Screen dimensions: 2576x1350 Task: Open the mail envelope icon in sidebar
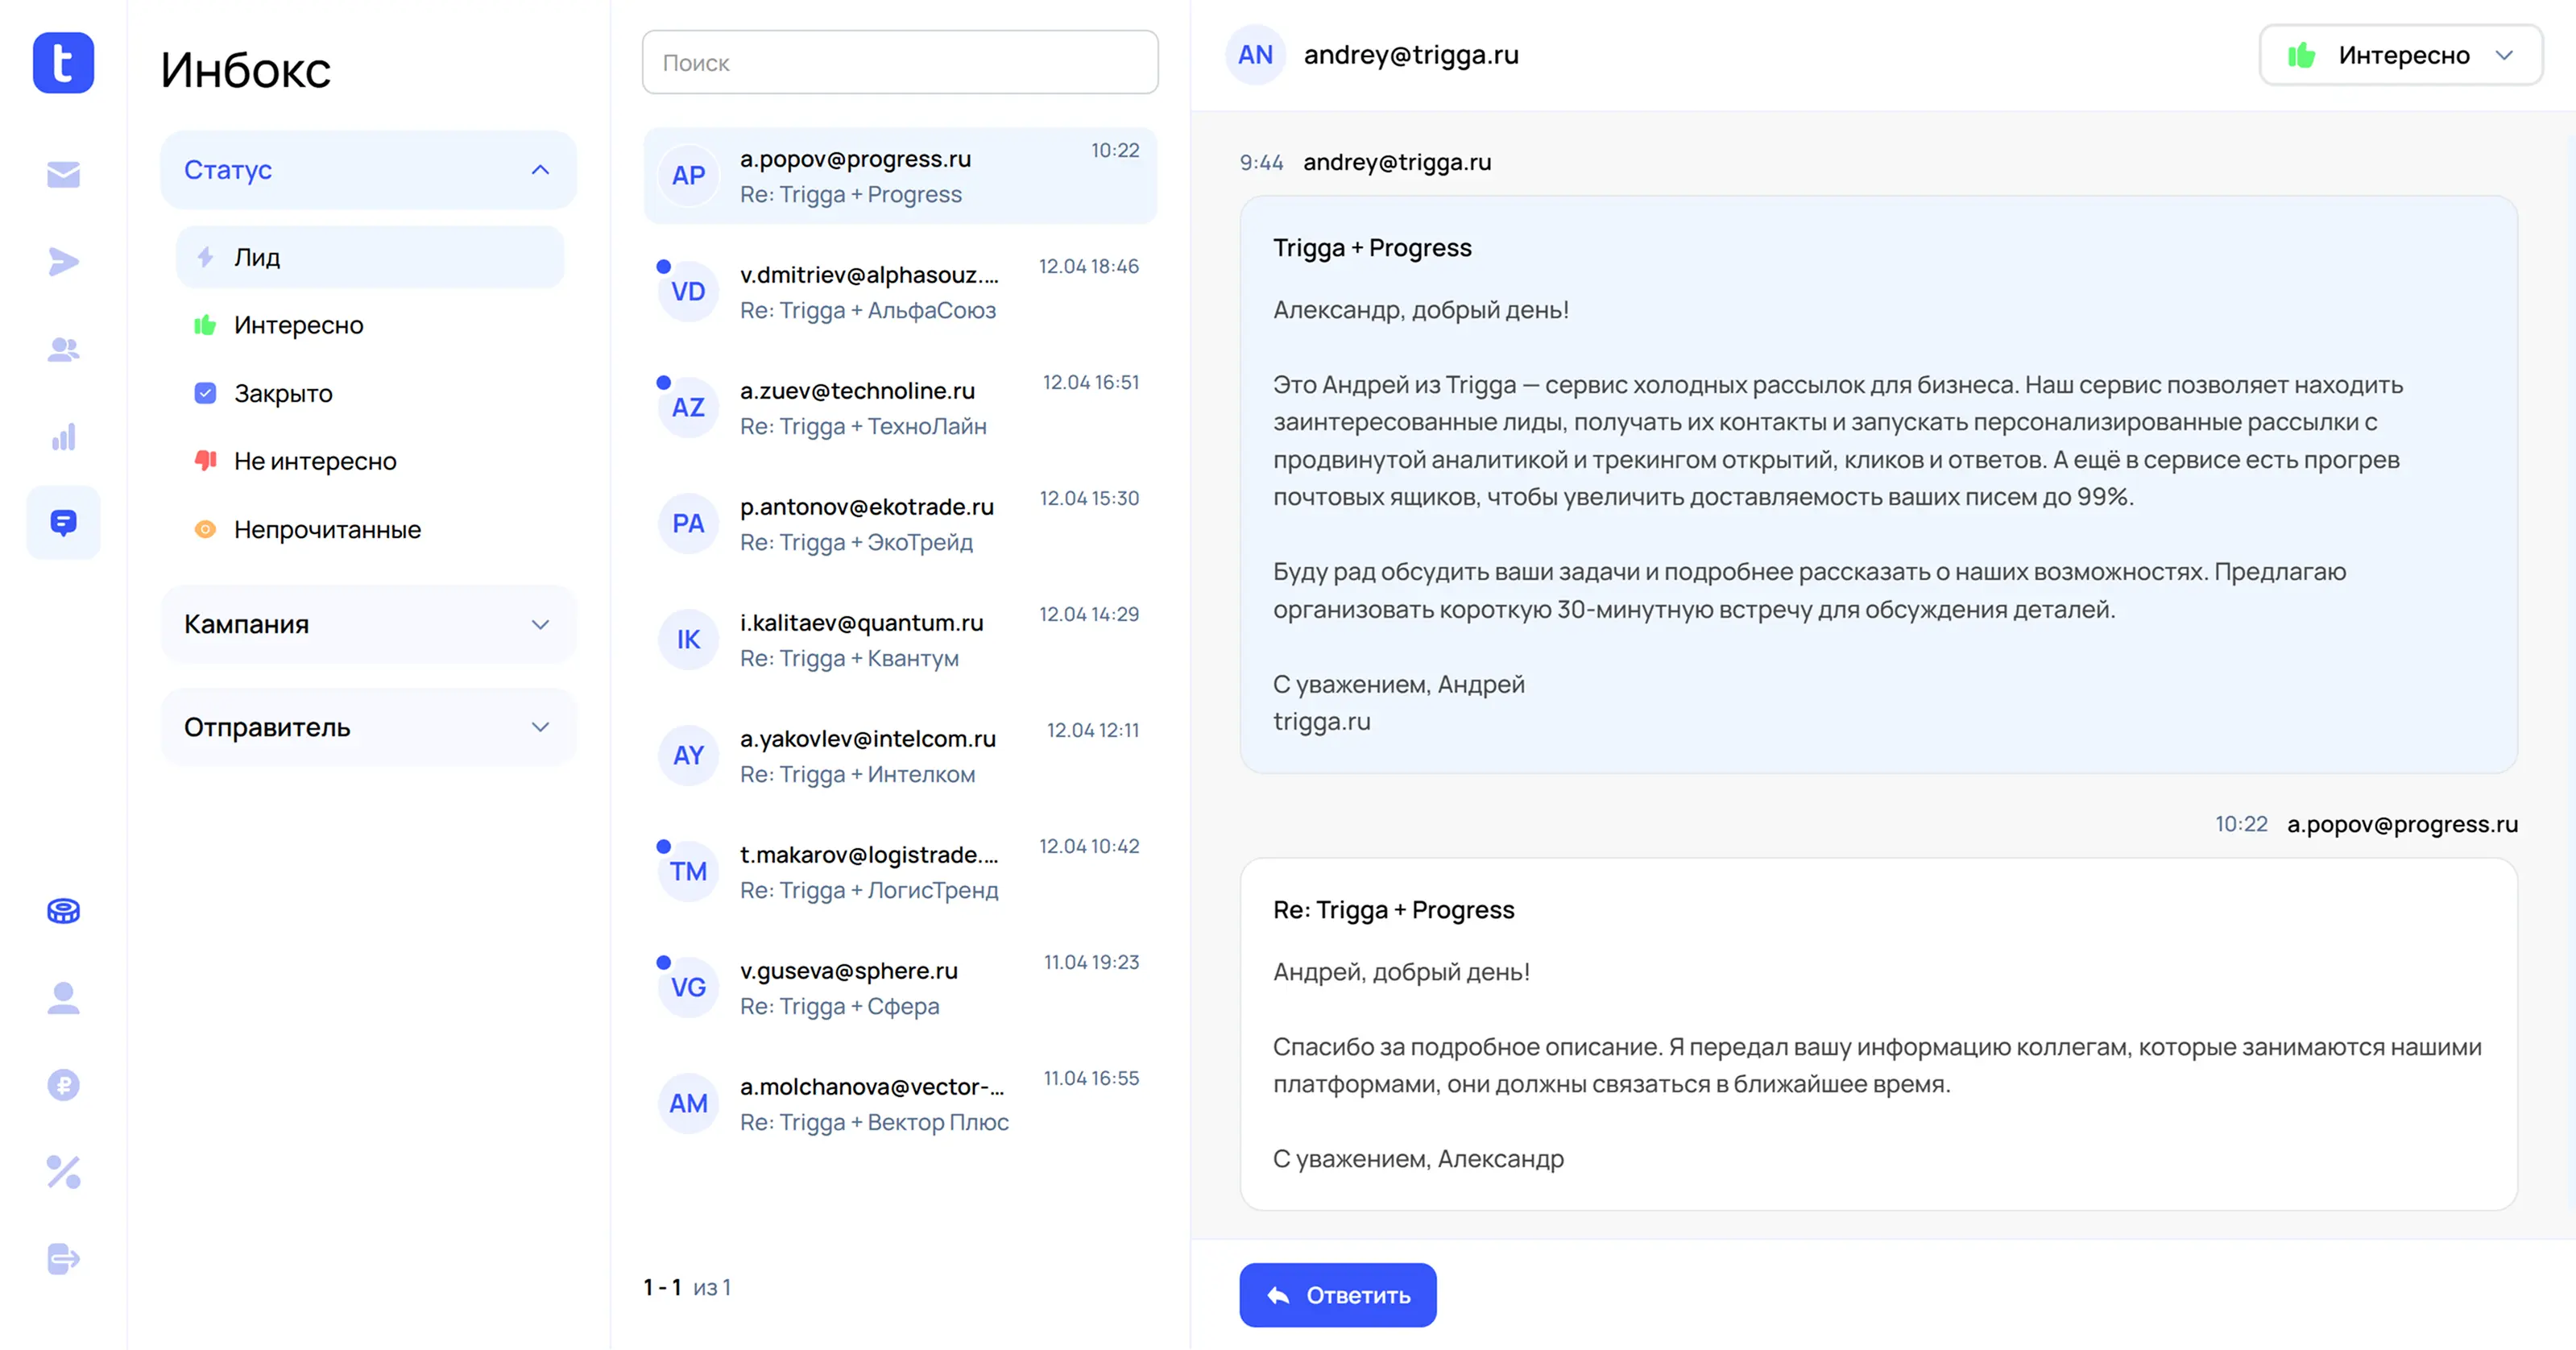pyautogui.click(x=63, y=174)
